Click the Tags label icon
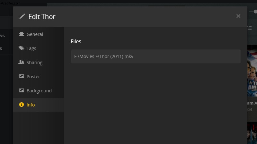This screenshot has height=144, width=257. pos(21,48)
